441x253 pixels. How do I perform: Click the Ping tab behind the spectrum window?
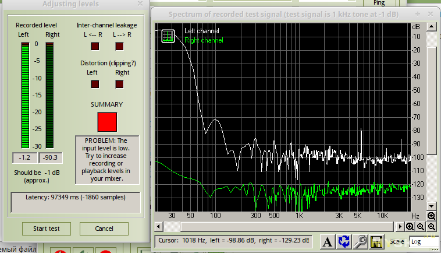(x=379, y=3)
